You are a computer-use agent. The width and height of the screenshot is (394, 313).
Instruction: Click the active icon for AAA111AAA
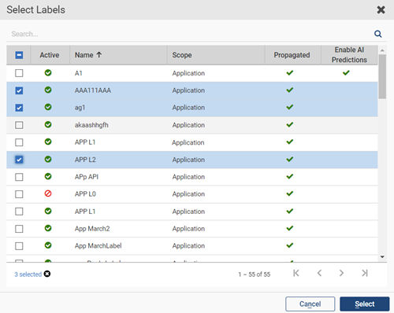coord(48,90)
